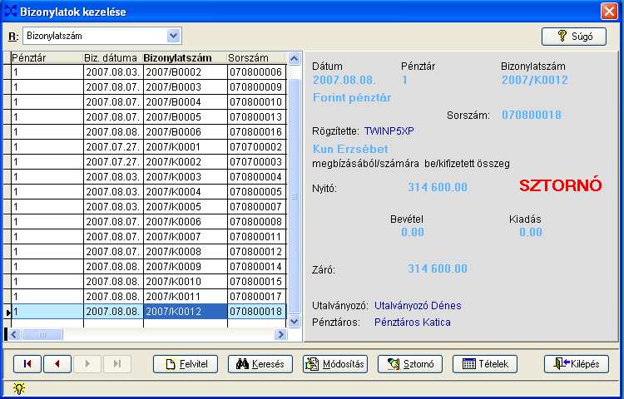The height and width of the screenshot is (399, 624).
Task: Click the horizontal scroll left arrow
Action: tap(14, 335)
